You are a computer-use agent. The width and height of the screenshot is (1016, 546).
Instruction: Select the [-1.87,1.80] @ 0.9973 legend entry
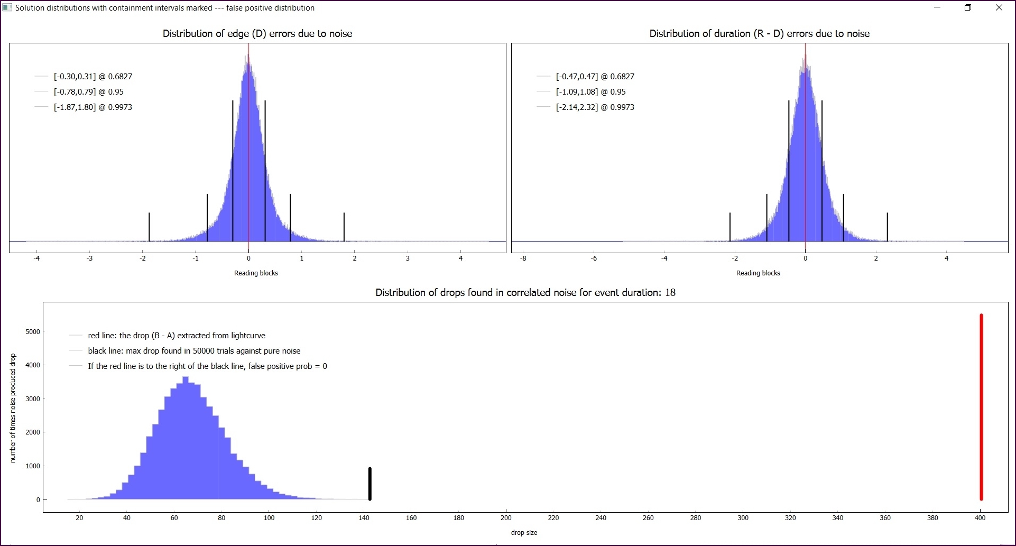93,107
